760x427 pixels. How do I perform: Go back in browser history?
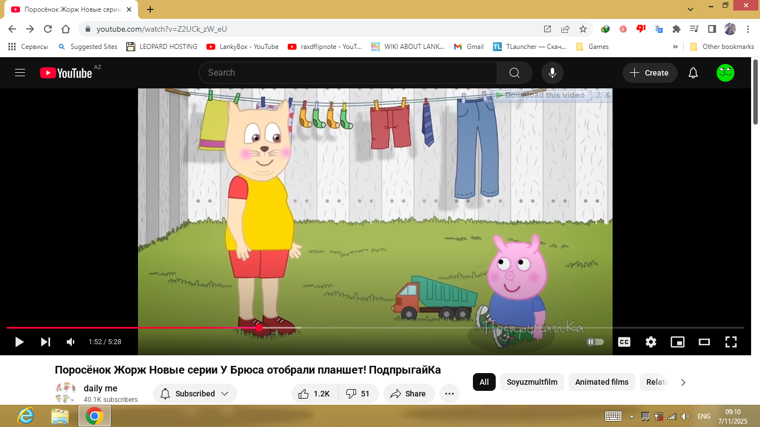(12, 29)
